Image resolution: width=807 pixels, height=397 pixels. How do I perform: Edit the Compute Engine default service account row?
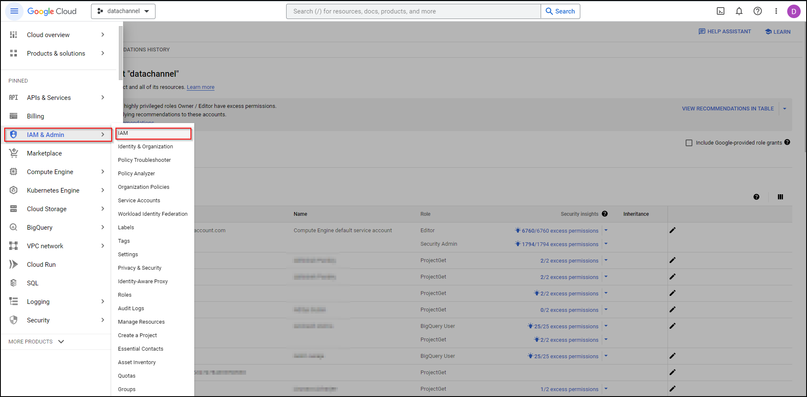click(x=673, y=230)
